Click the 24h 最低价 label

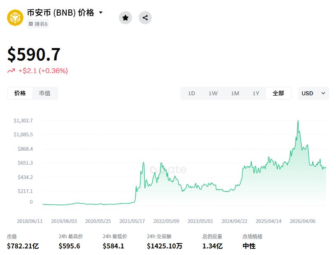tap(115, 237)
